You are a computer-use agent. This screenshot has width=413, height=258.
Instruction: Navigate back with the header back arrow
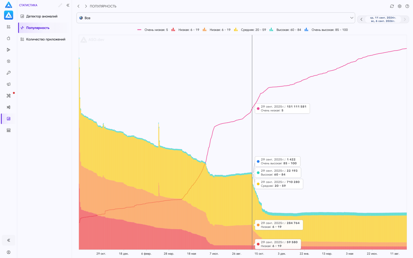(79, 6)
